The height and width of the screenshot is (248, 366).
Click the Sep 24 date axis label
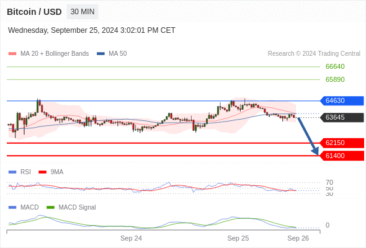pyautogui.click(x=131, y=238)
